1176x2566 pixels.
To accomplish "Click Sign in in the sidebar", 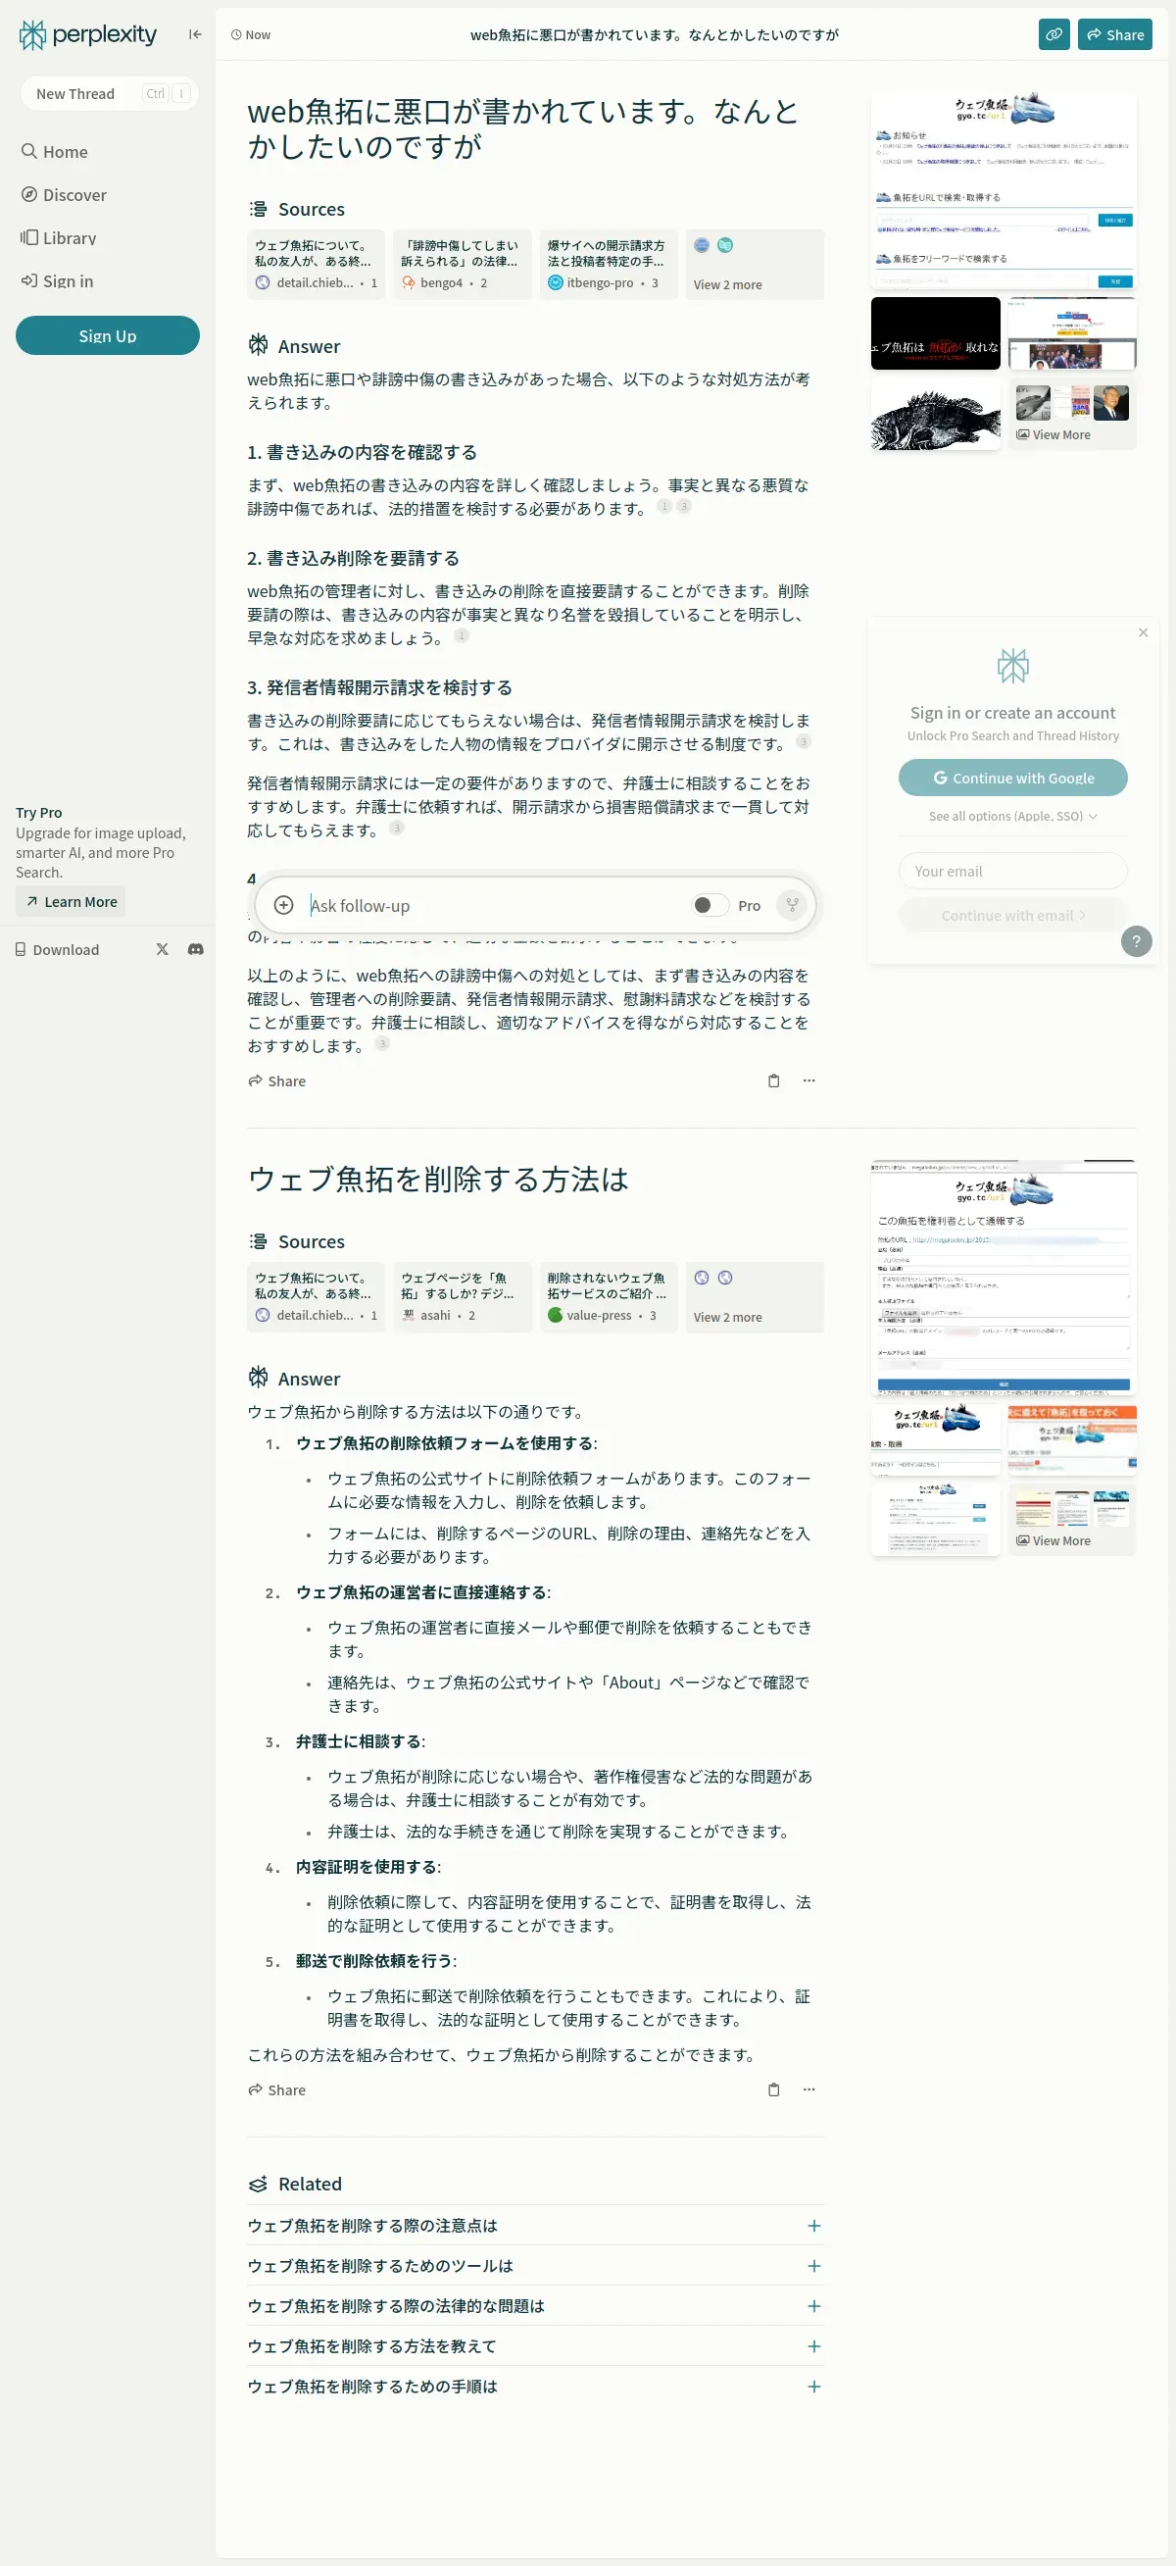I will coord(57,280).
